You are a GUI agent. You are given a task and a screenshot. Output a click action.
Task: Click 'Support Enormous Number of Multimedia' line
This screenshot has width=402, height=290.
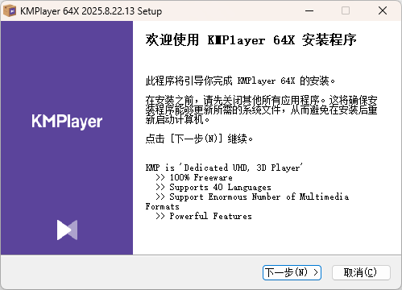point(252,197)
